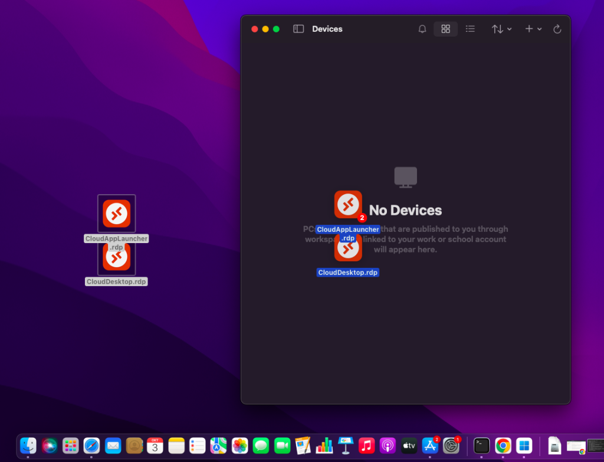Open Contacts from the Dock

[134, 446]
